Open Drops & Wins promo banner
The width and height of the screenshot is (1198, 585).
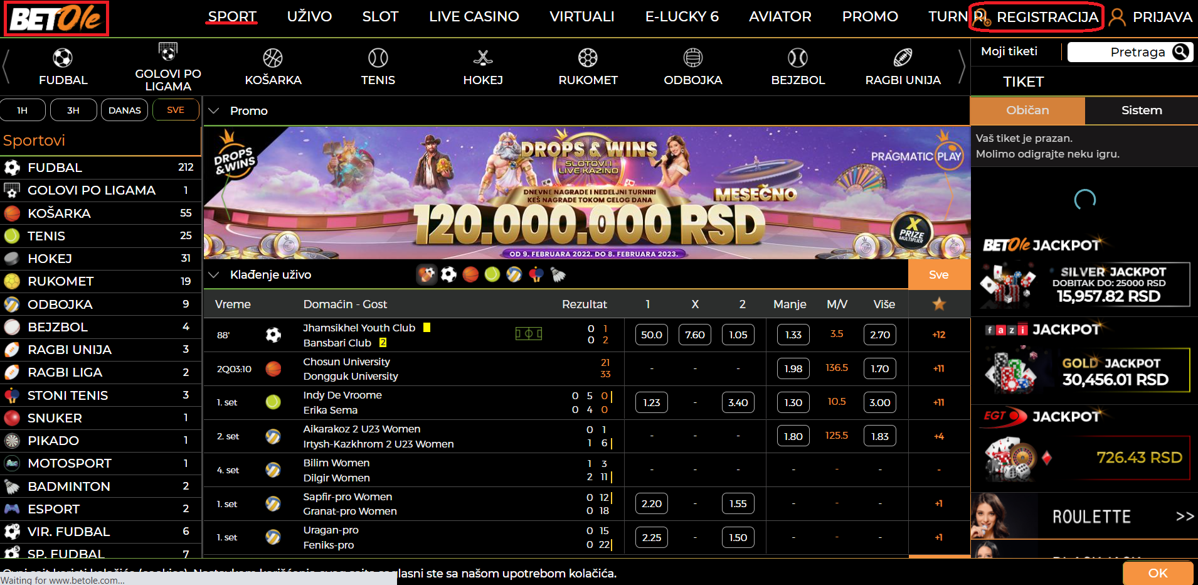pos(587,193)
